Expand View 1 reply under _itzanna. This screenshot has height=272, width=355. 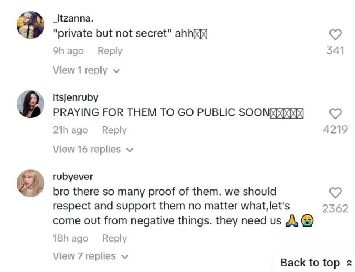pyautogui.click(x=87, y=70)
